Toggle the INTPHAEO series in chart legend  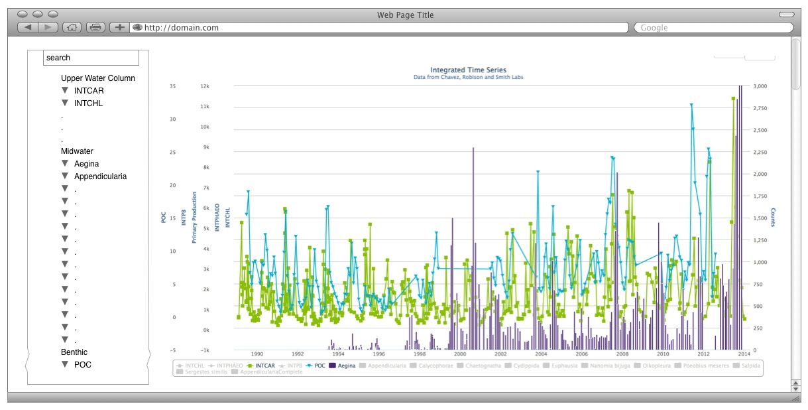pos(226,366)
